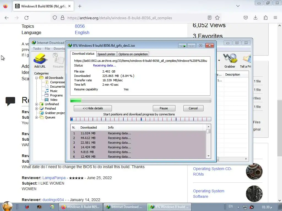Open reviewer duolingo934 profile link
The image size is (282, 211).
53,200
